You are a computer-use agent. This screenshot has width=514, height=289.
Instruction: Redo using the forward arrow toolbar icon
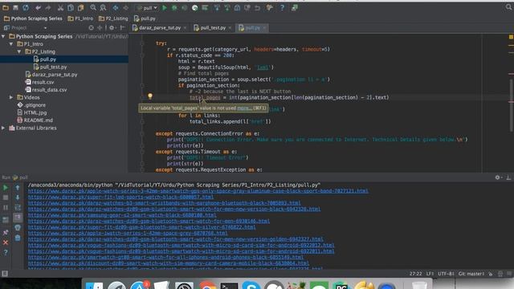(48, 7)
